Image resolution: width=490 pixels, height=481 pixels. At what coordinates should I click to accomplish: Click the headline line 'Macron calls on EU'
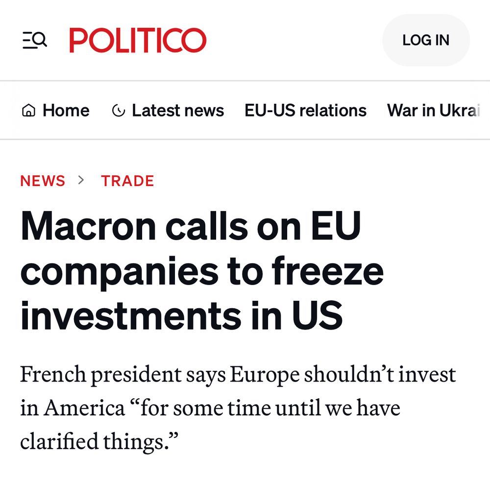tap(191, 226)
